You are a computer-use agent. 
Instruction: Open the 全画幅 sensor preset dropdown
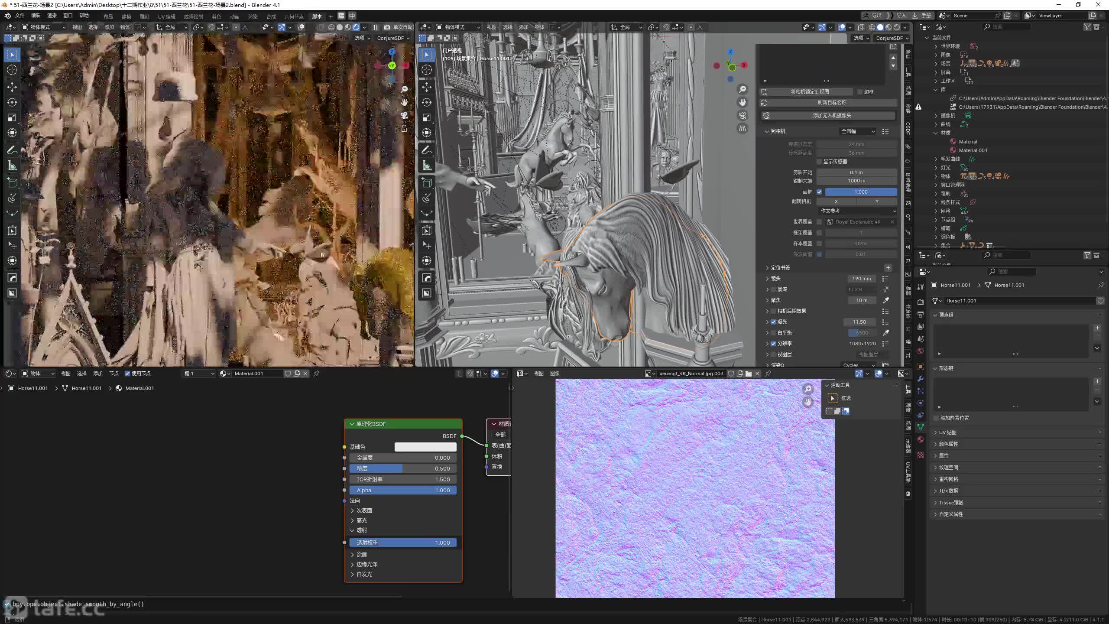[x=858, y=131]
